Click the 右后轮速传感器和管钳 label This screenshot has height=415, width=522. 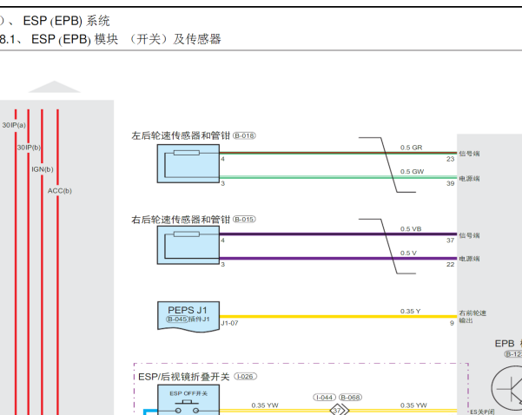(181, 220)
